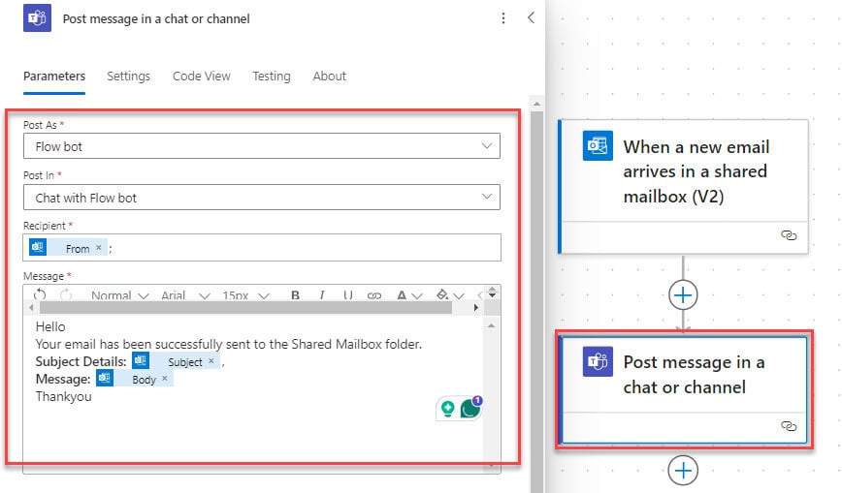
Task: Open the About tab
Action: click(329, 77)
